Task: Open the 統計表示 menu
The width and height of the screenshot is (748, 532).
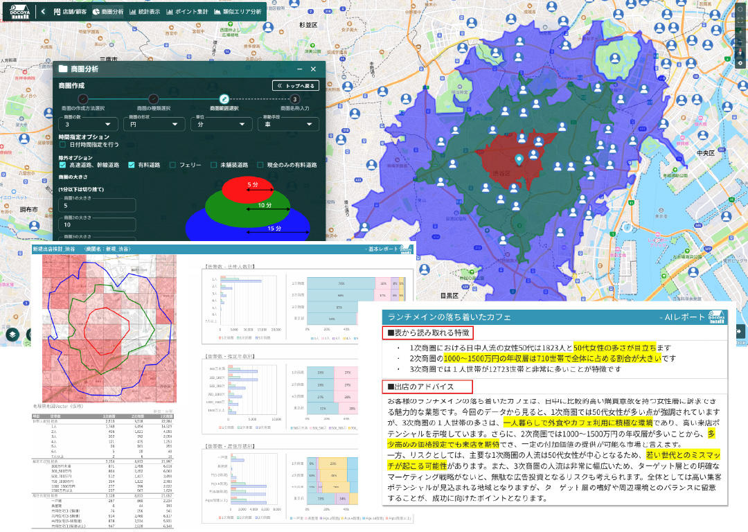Action: click(145, 12)
